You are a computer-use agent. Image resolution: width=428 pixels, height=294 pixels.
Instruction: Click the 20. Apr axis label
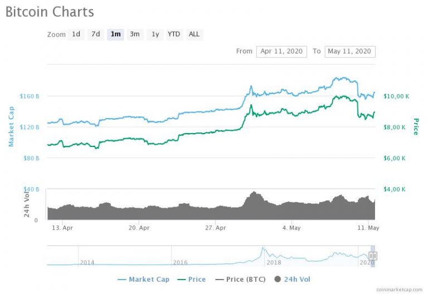pos(139,228)
